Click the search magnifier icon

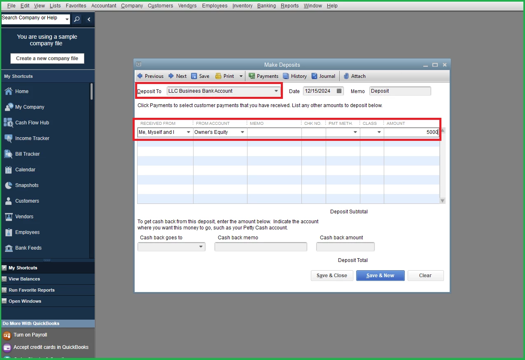[x=77, y=19]
